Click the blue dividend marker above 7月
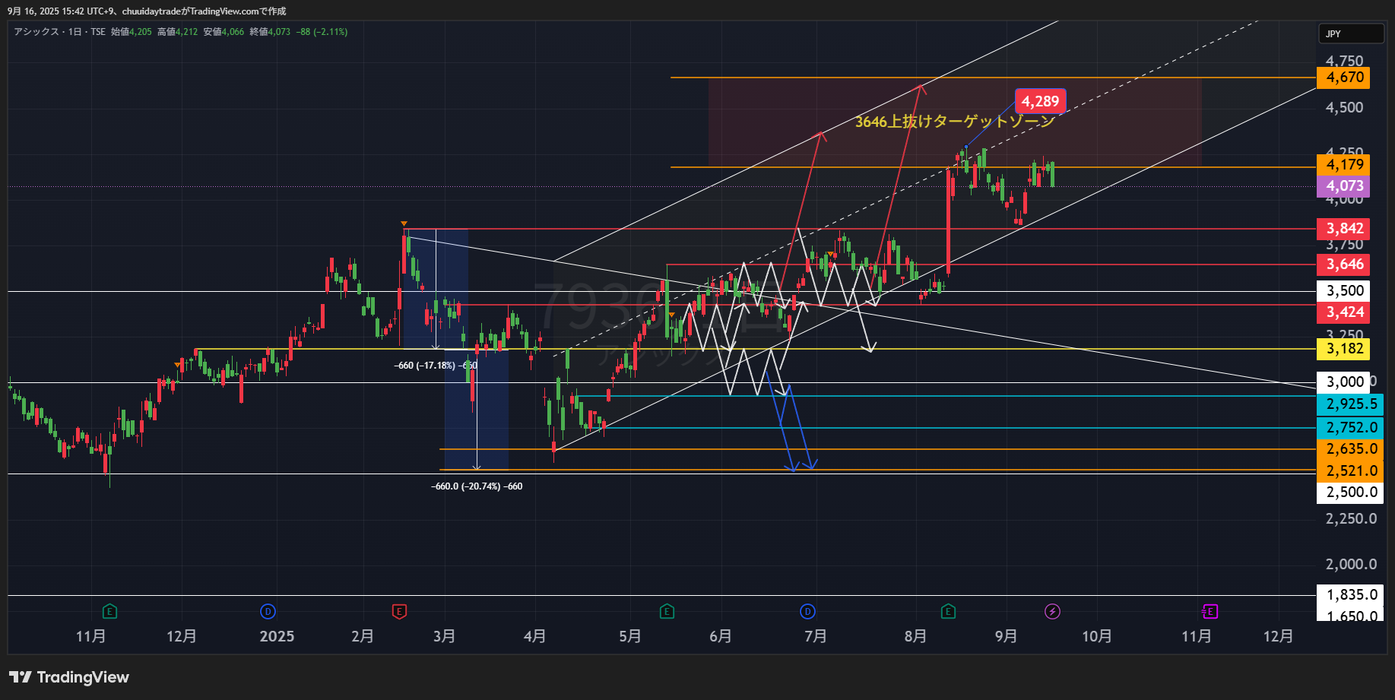 [x=807, y=611]
